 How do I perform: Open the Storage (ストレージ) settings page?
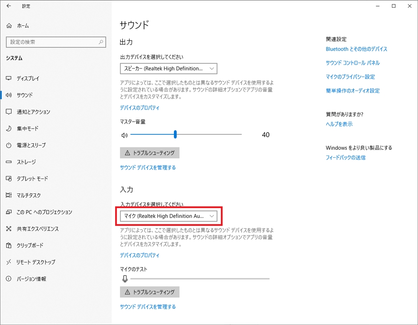tap(26, 162)
